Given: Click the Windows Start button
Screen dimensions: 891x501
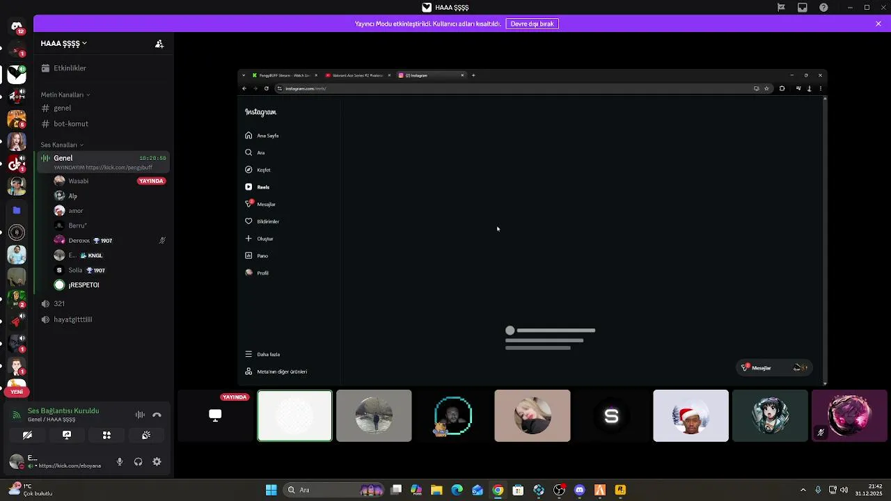Looking at the screenshot, I should click(271, 490).
